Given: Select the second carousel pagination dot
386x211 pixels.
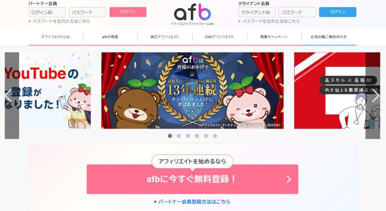Looking at the screenshot, I should (179, 136).
